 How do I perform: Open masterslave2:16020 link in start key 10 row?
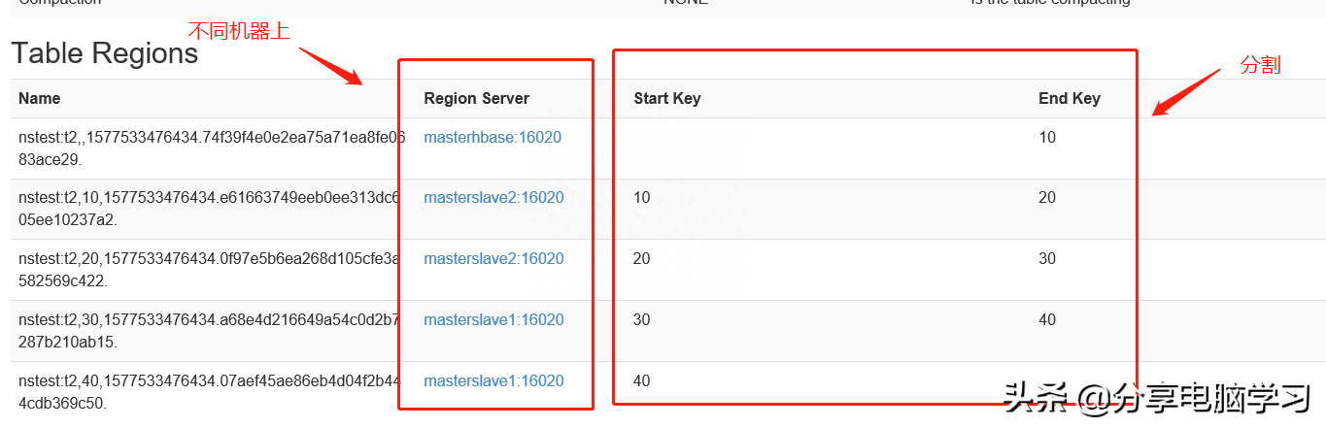493,198
